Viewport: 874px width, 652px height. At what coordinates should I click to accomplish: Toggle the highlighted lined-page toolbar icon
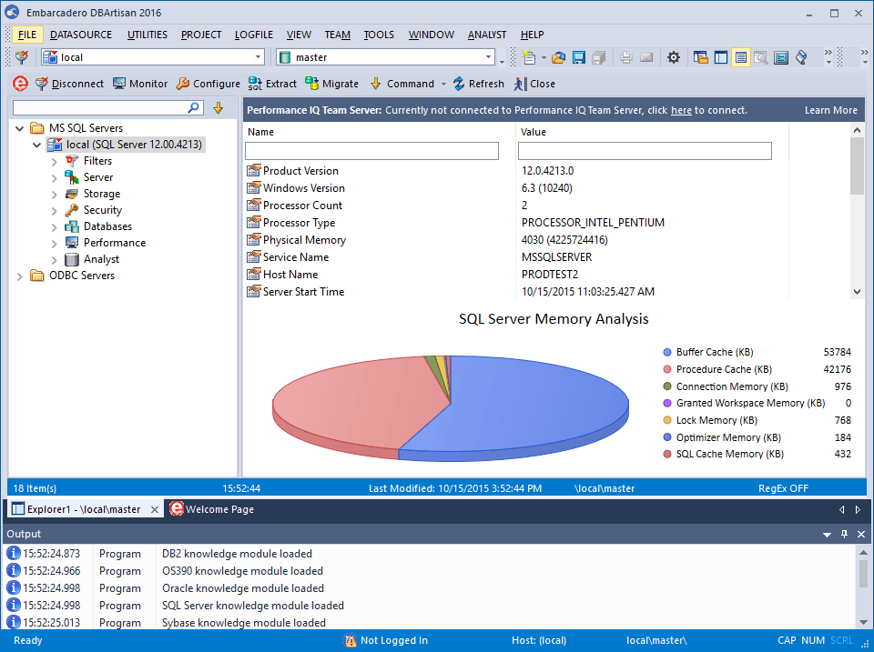pos(741,57)
